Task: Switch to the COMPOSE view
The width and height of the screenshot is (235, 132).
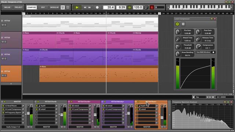Action: (32, 7)
